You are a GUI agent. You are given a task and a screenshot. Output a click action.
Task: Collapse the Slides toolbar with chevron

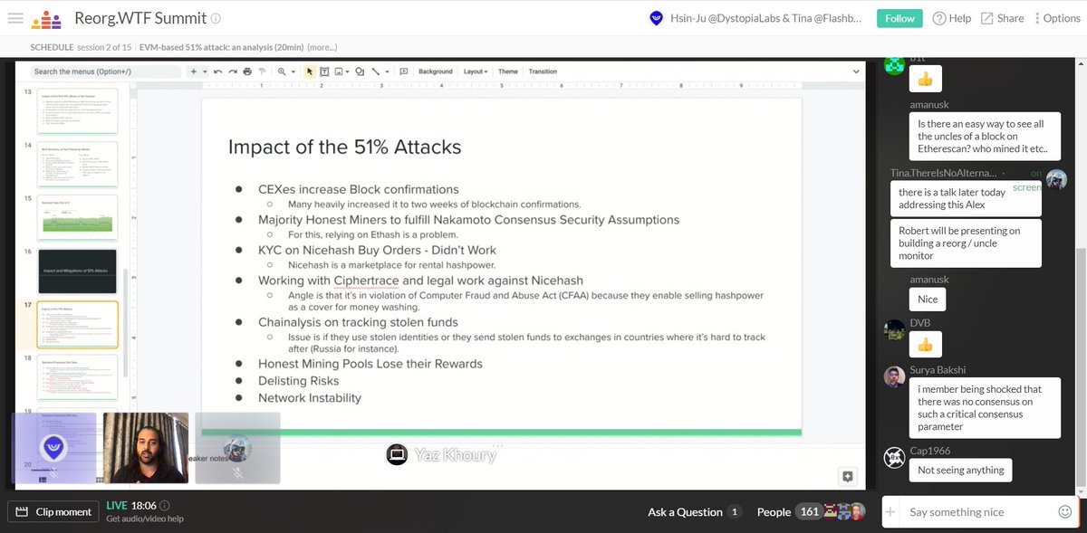pos(856,71)
